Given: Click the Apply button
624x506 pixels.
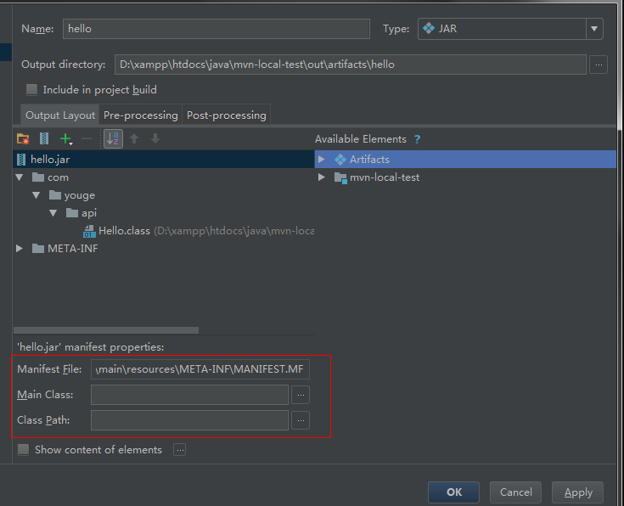Looking at the screenshot, I should pos(577,492).
